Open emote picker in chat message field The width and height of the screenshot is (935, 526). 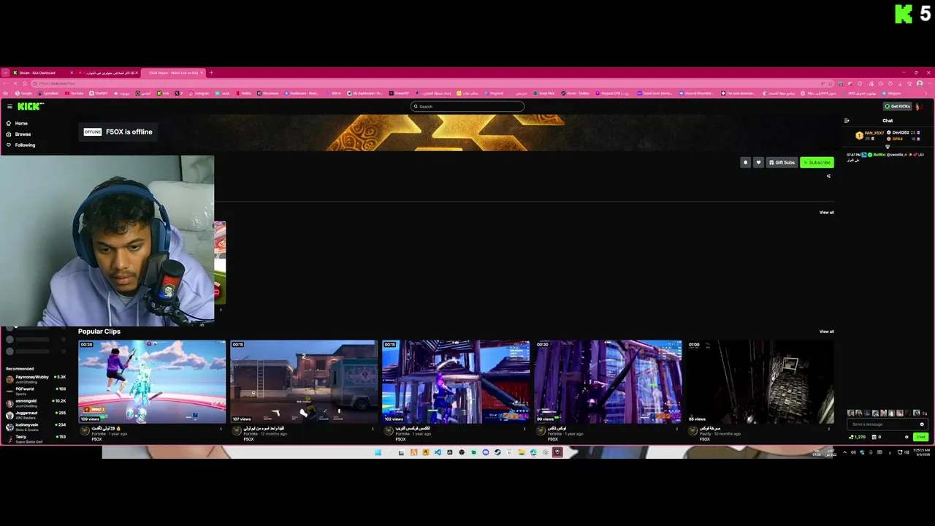click(922, 424)
